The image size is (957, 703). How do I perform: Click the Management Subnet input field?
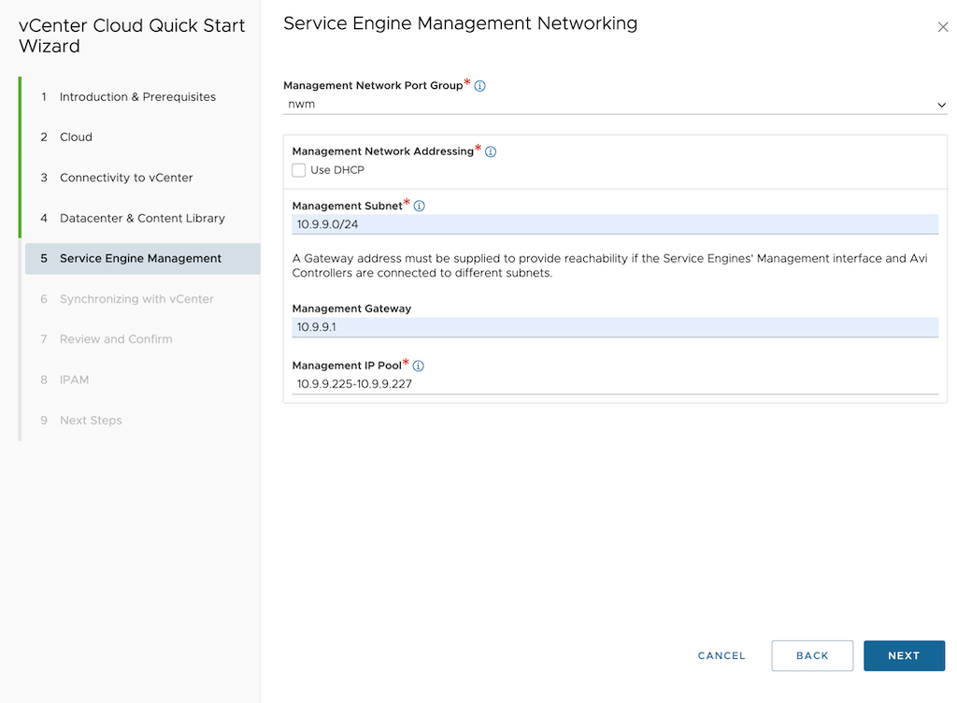coord(615,224)
